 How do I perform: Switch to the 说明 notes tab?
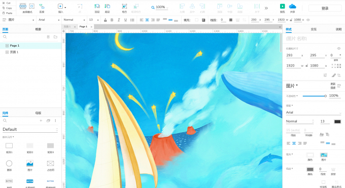coord(338,29)
